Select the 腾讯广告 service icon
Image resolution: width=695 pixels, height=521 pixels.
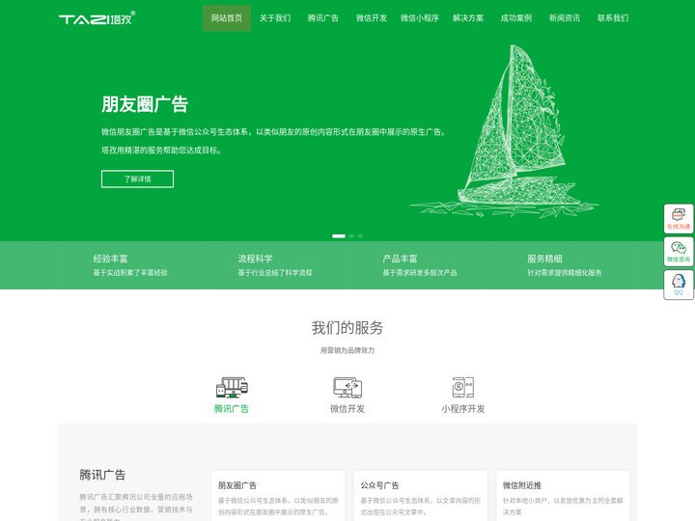click(x=232, y=387)
